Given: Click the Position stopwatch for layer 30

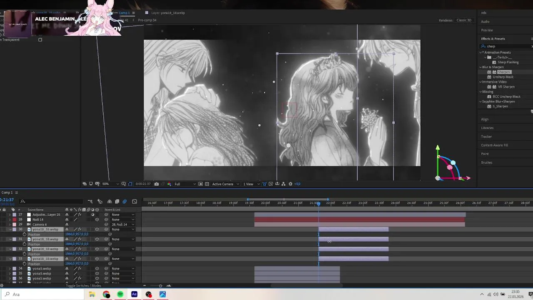Looking at the screenshot, I should click(x=25, y=234).
